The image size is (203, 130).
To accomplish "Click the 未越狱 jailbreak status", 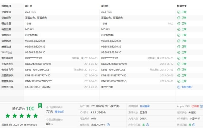I will pyautogui.click(x=192, y=112).
